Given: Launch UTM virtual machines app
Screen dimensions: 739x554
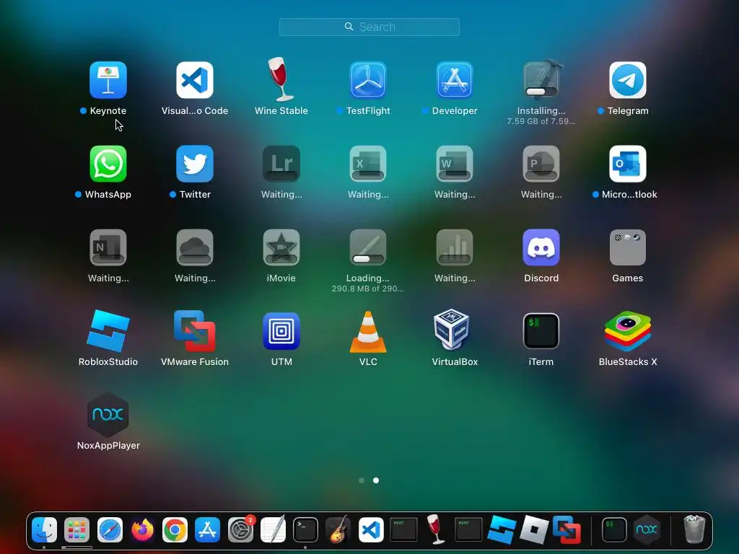Looking at the screenshot, I should (x=281, y=331).
